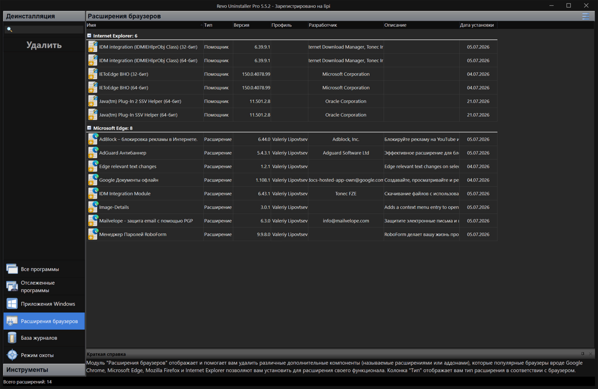598x389 pixels.
Task: Open the hamburger menu icon in header
Action: (585, 16)
